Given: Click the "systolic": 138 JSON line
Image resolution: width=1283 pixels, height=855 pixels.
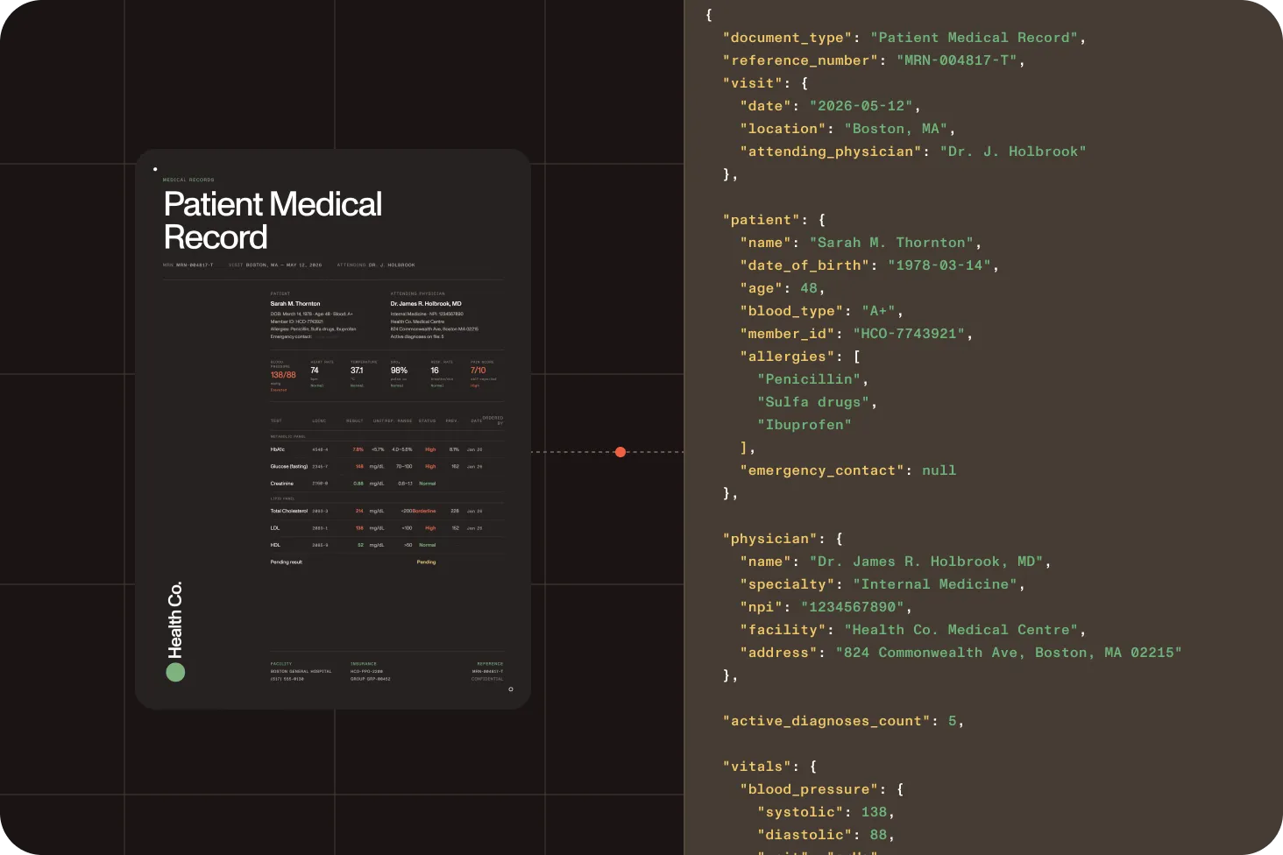Looking at the screenshot, I should coord(826,812).
